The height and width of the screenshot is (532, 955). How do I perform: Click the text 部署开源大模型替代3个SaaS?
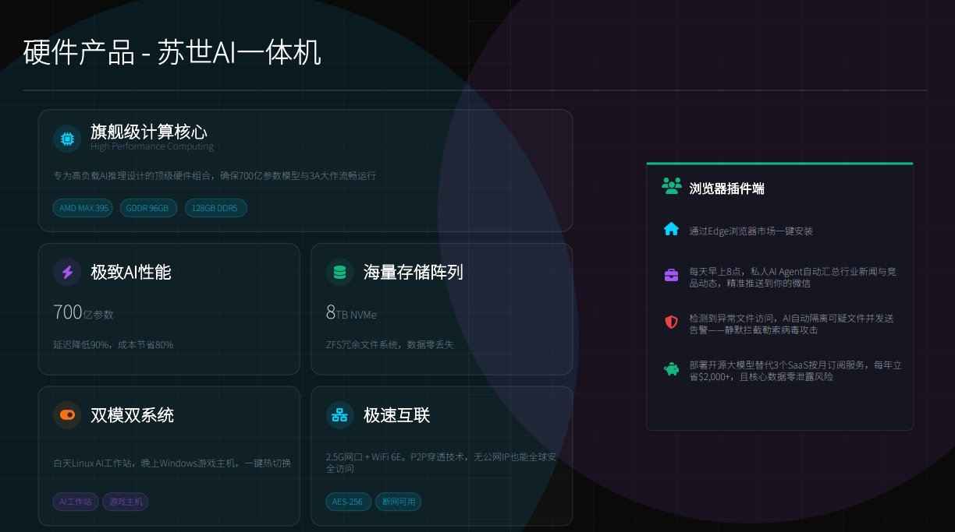pyautogui.click(x=752, y=365)
